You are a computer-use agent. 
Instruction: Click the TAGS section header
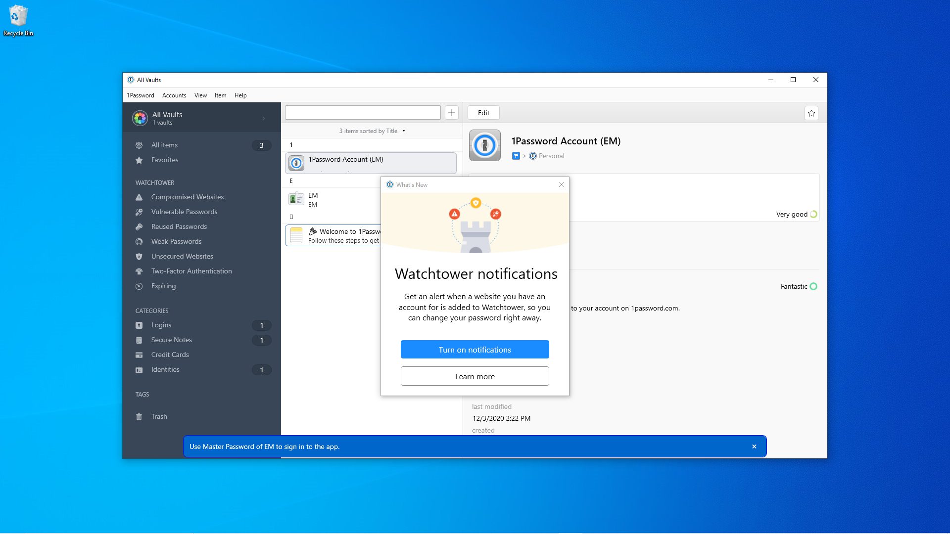coord(142,395)
